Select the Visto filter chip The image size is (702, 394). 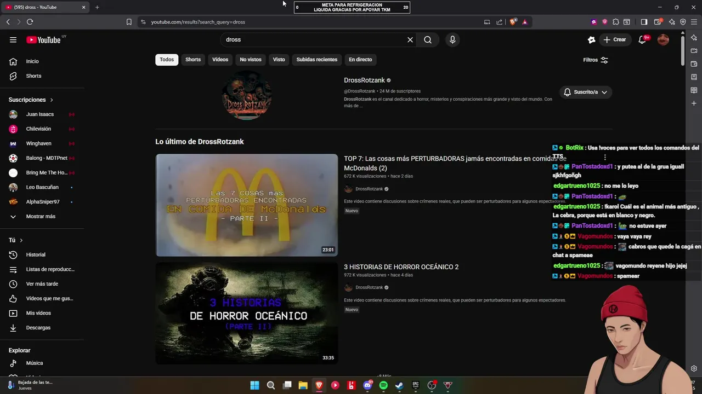(x=279, y=60)
